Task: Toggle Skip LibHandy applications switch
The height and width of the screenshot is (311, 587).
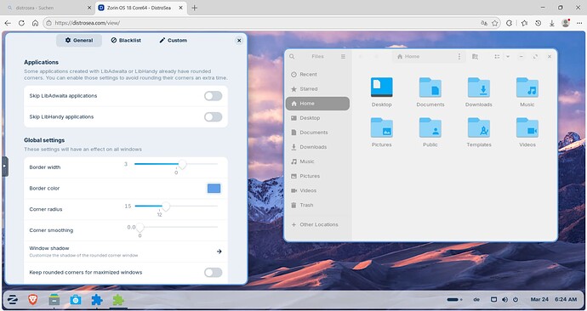Action: [x=213, y=117]
